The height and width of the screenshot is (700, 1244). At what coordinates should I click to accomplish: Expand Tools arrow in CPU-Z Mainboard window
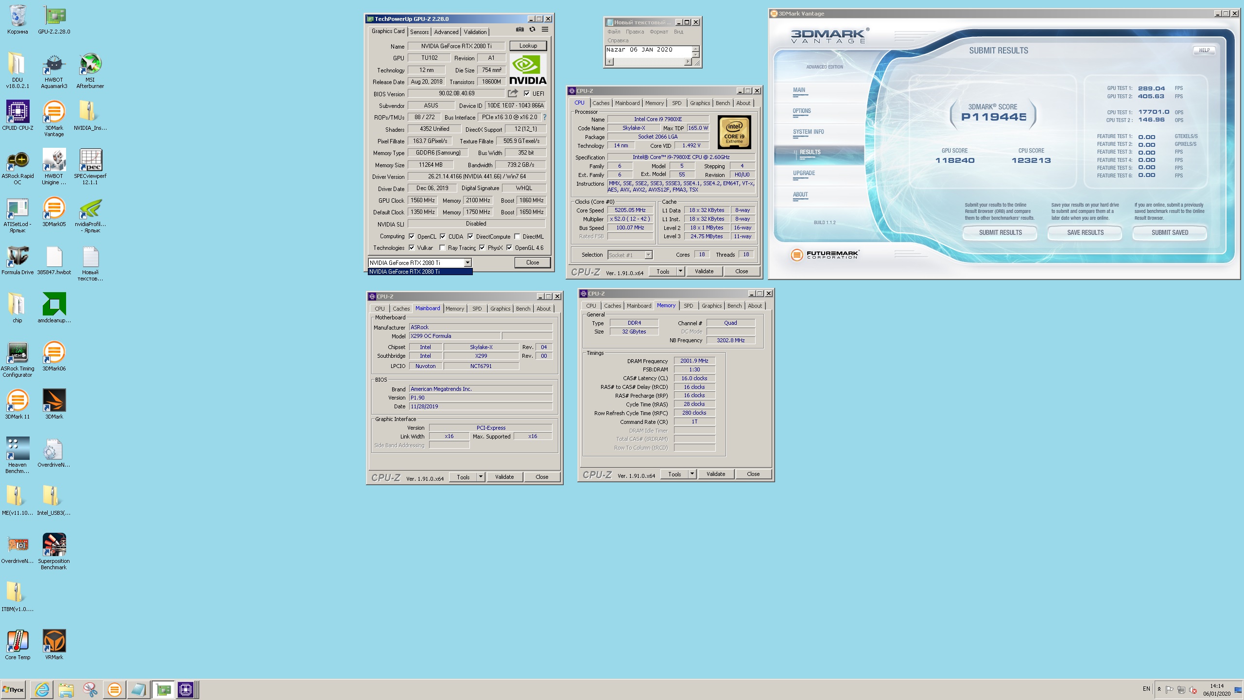click(481, 477)
